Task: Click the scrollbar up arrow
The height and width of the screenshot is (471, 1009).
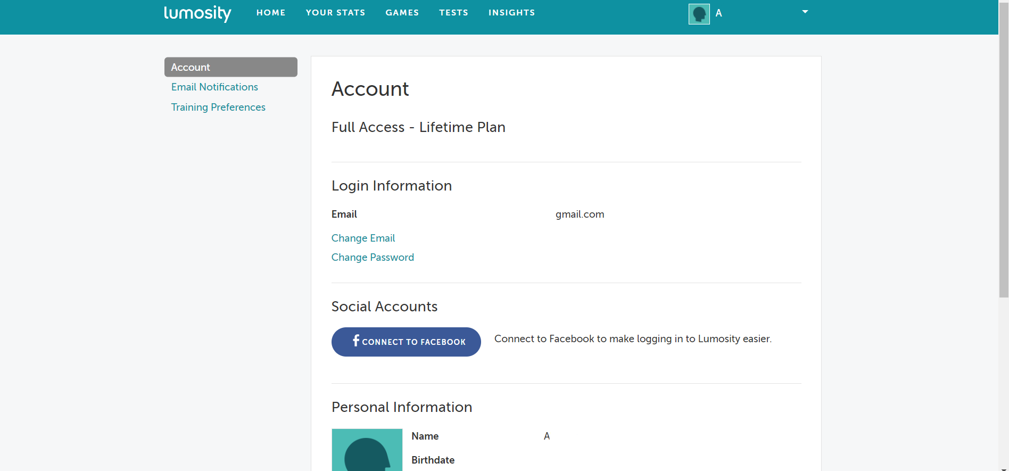Action: coord(1004,3)
